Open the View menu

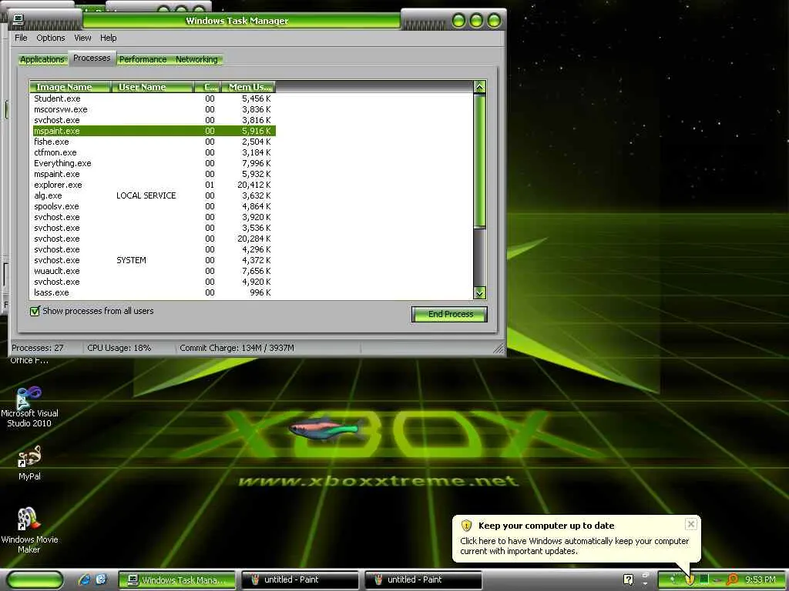[x=82, y=38]
